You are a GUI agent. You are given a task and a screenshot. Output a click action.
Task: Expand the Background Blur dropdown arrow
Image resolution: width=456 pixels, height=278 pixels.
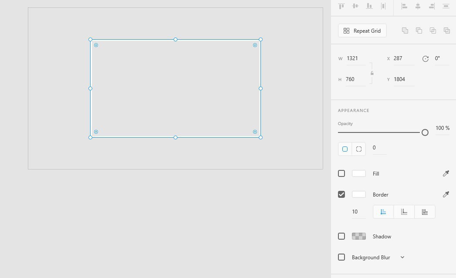point(402,257)
